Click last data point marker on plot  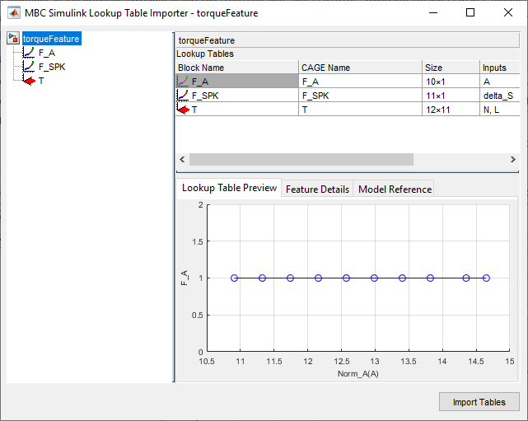tap(486, 278)
